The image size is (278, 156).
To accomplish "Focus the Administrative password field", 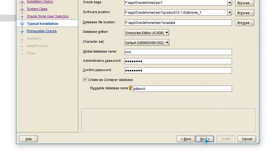I will 178,61.
